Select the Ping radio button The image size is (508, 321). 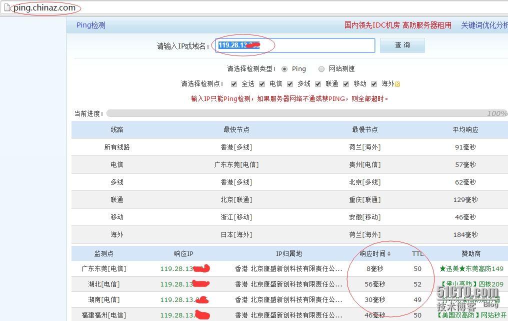tap(284, 69)
